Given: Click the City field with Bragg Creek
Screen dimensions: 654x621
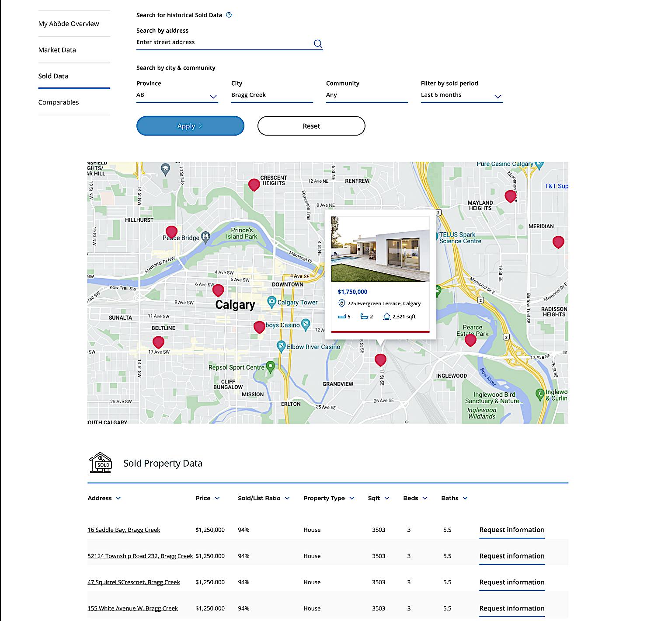Looking at the screenshot, I should 272,95.
